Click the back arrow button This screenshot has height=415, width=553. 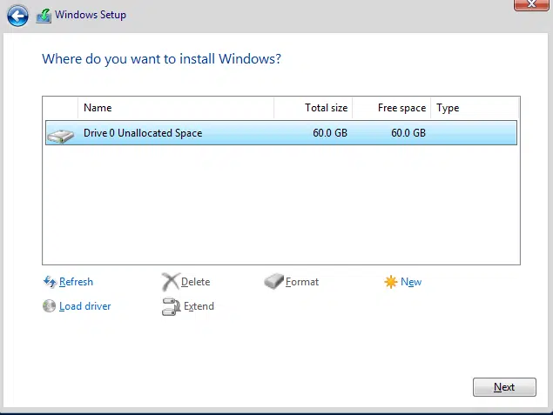point(17,15)
